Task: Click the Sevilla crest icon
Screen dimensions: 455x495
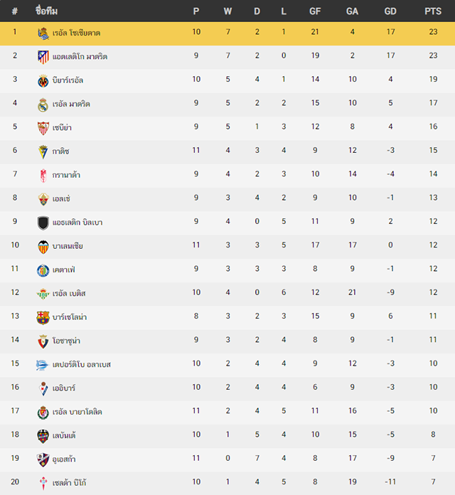Action: coord(43,128)
